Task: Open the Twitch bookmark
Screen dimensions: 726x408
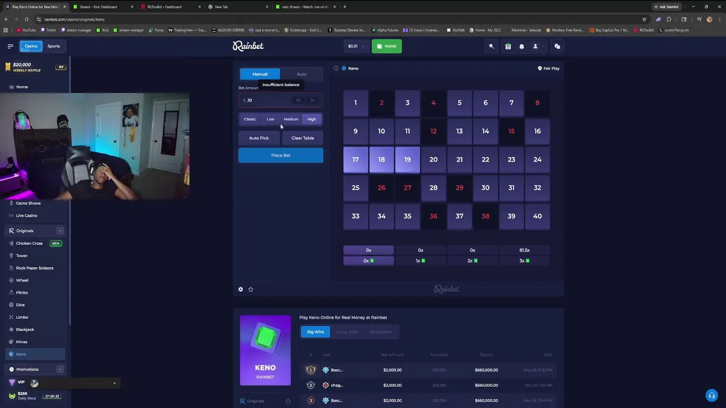Action: click(48, 30)
